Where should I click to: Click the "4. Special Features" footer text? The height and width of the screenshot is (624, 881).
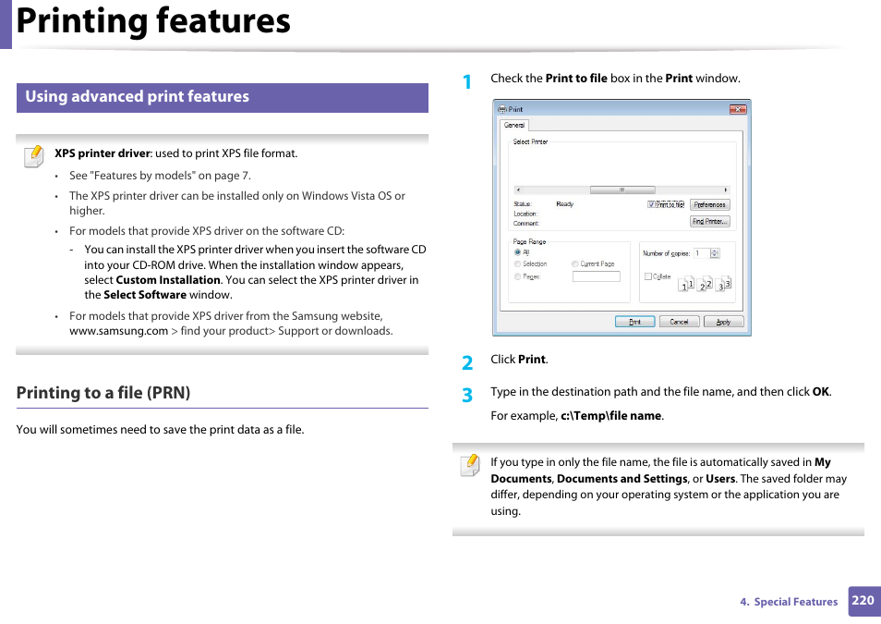[789, 602]
